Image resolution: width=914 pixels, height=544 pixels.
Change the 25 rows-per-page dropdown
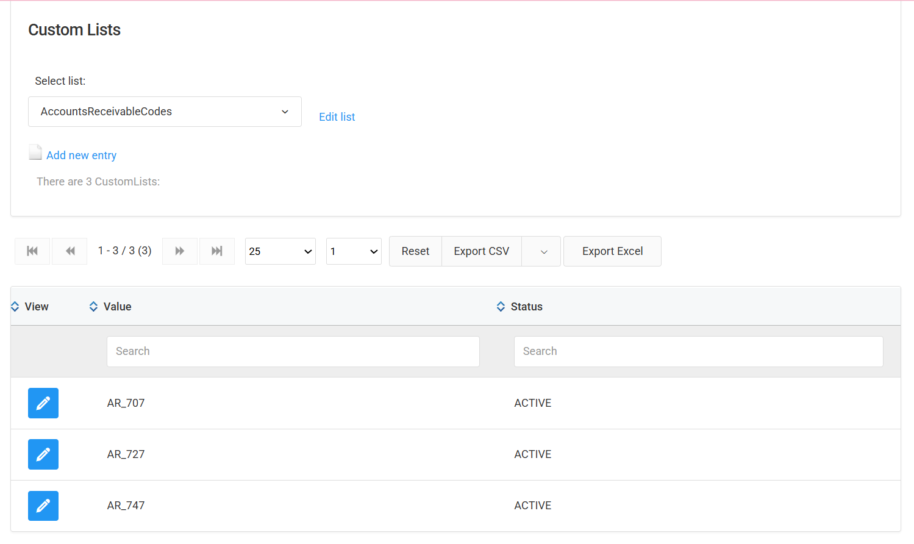(x=280, y=251)
